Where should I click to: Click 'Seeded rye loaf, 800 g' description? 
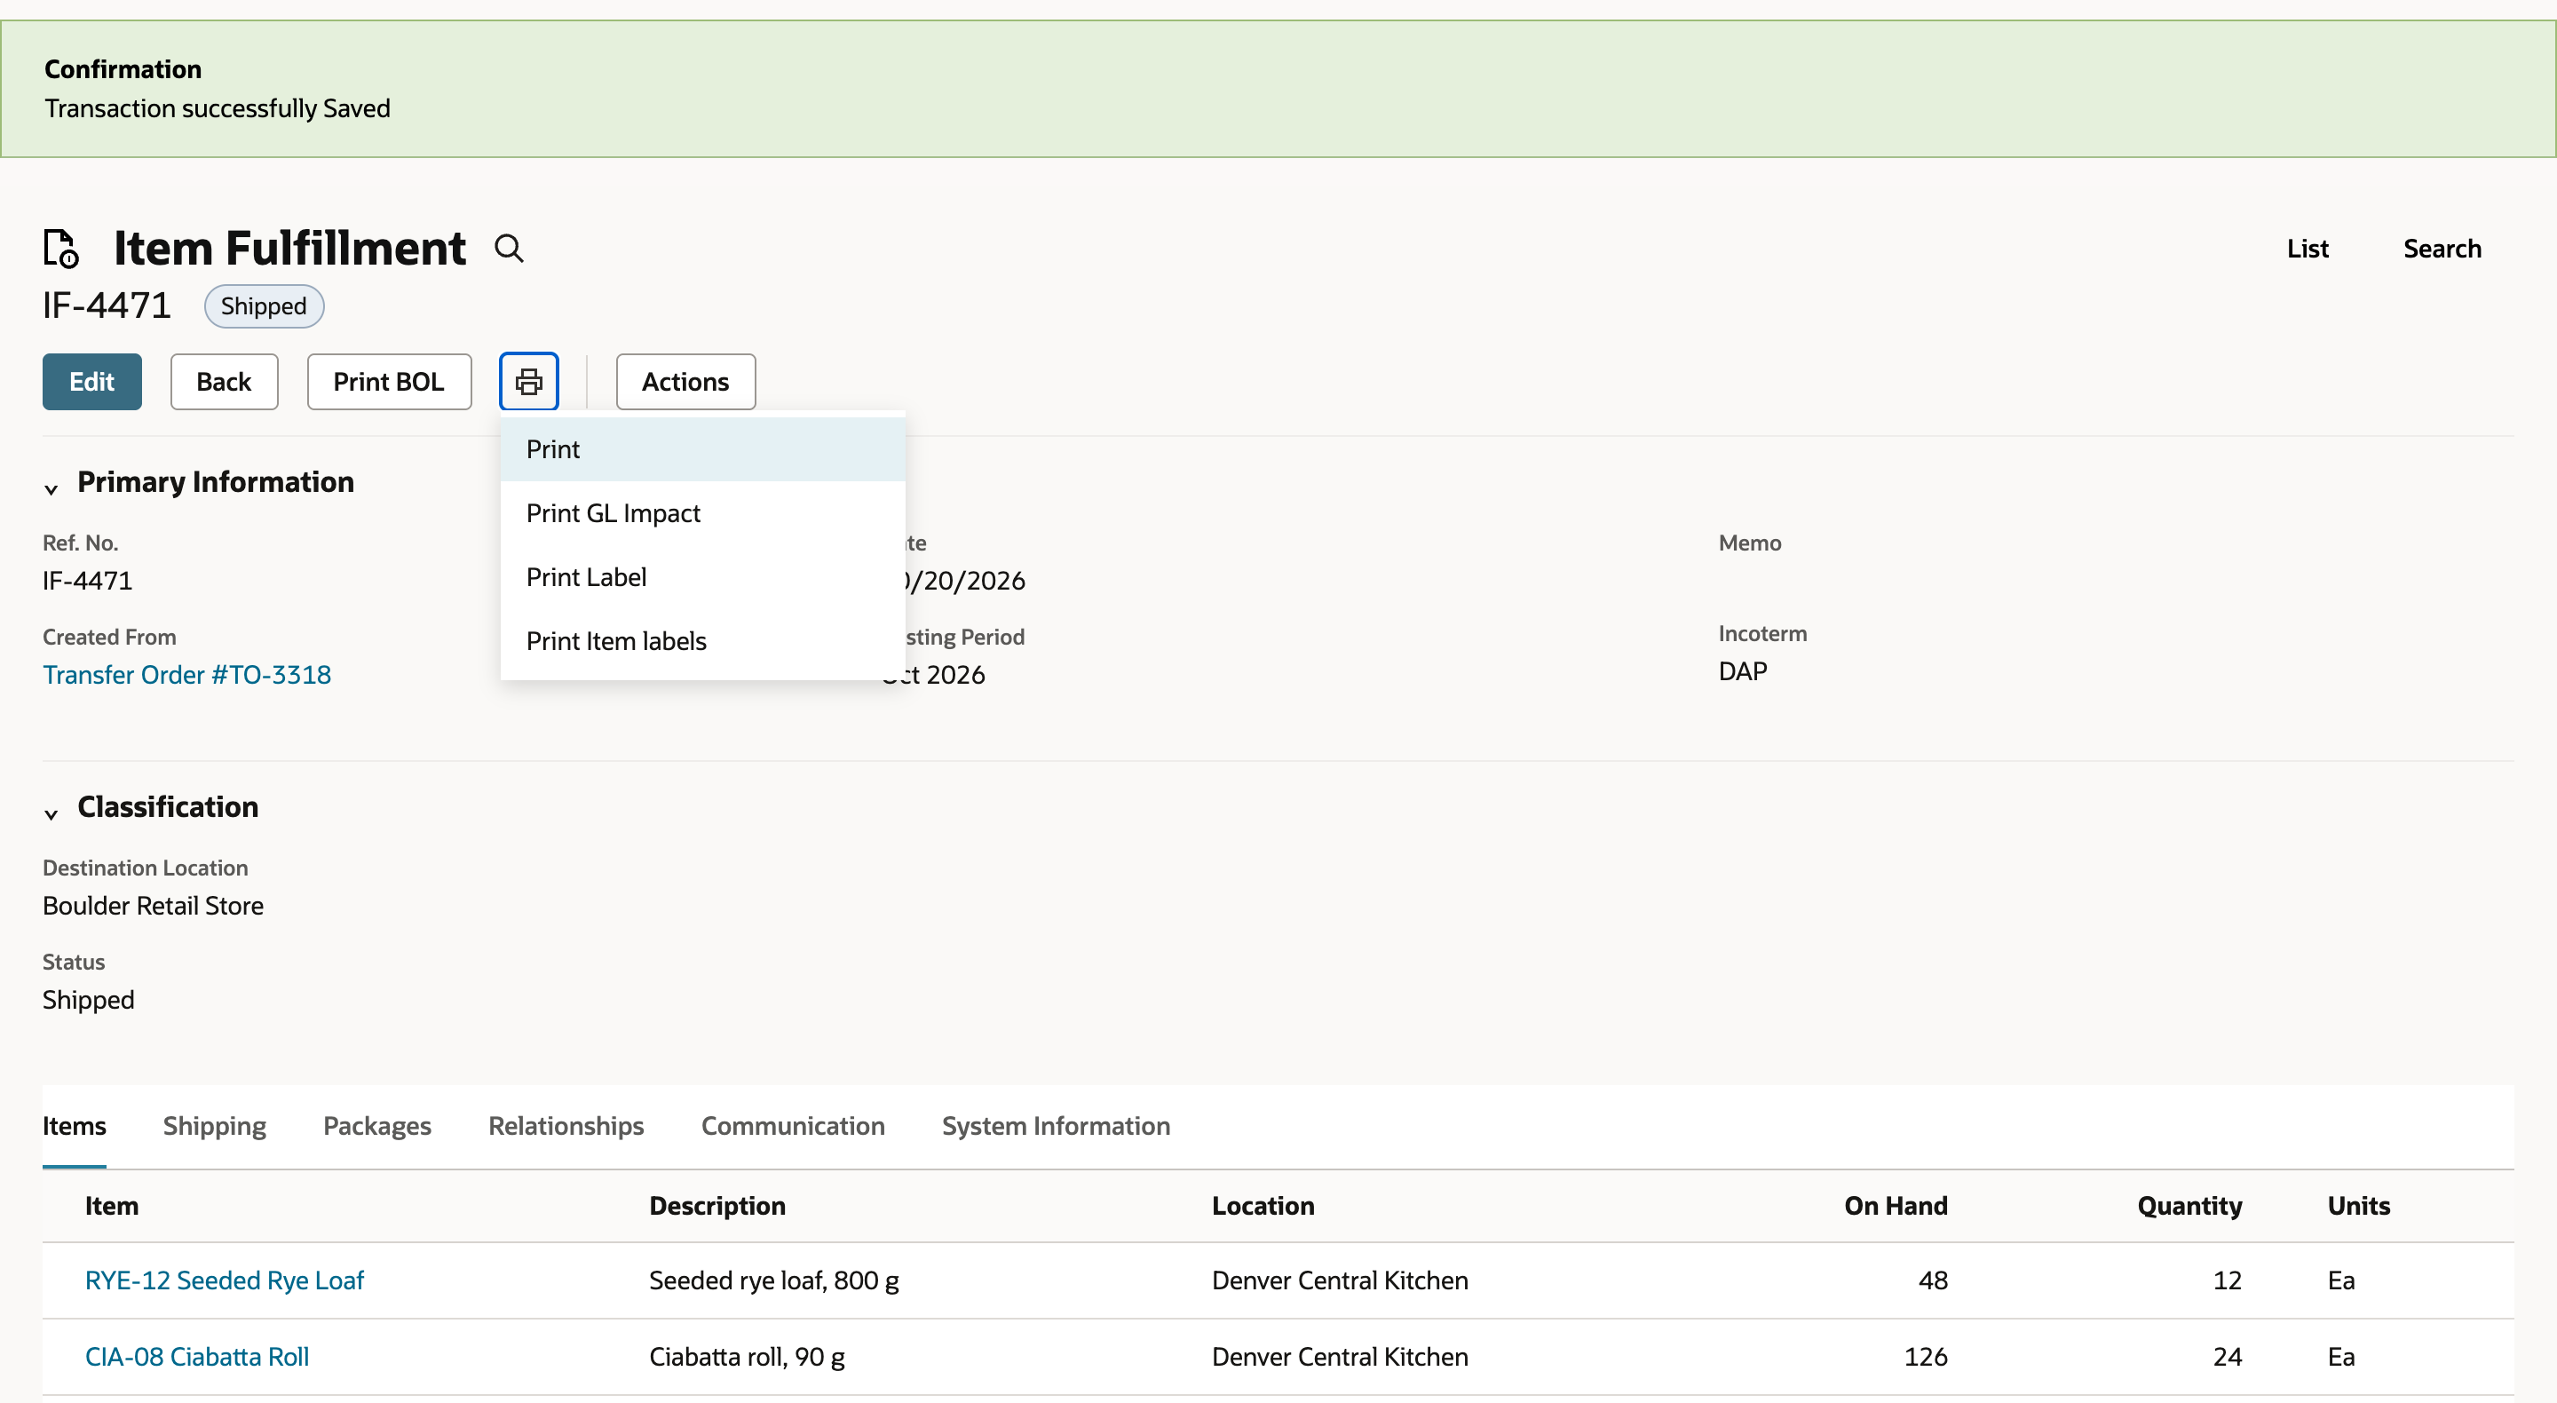pos(773,1280)
